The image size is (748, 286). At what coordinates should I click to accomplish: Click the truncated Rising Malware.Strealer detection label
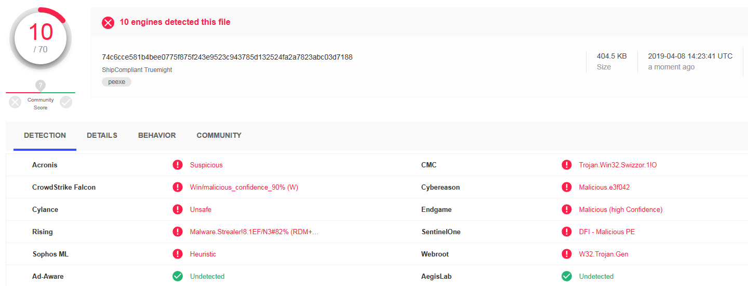click(254, 232)
